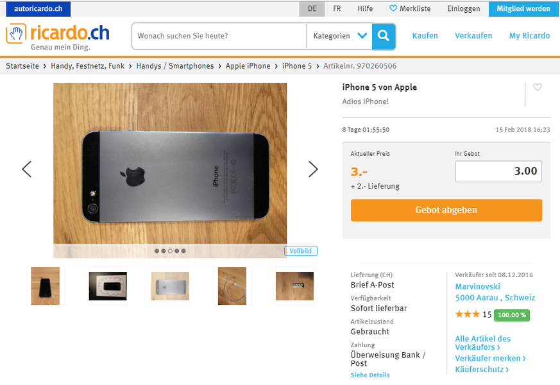Switch language to DE
This screenshot has width=560, height=385.
(312, 8)
